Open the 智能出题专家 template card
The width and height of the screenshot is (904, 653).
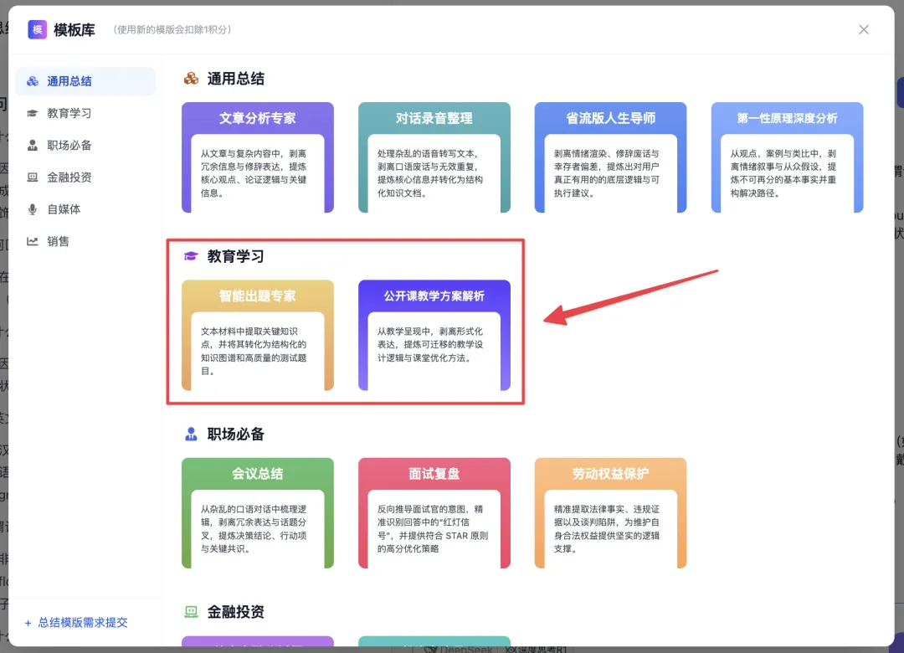[258, 335]
